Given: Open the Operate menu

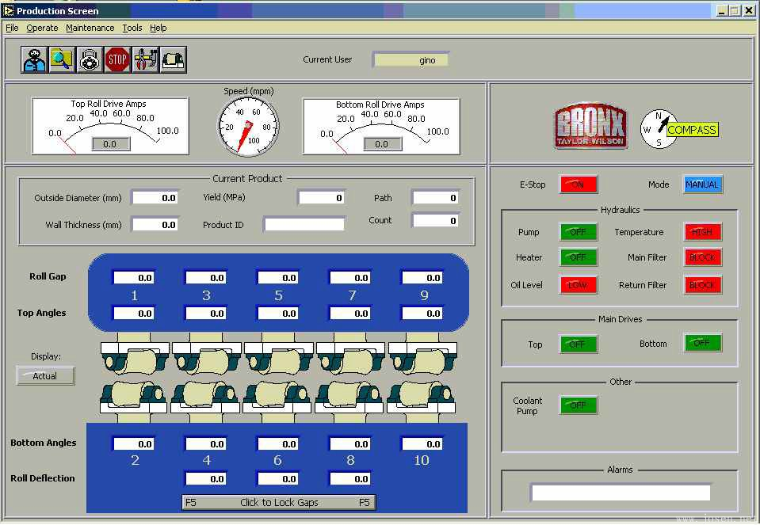Looking at the screenshot, I should point(42,28).
